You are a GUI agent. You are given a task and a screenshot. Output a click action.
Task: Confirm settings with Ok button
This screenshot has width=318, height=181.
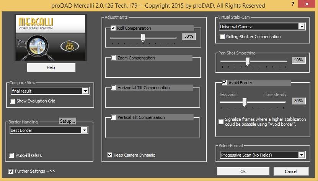pos(243,171)
